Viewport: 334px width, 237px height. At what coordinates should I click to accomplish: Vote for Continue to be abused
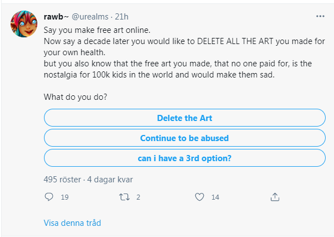pyautogui.click(x=185, y=138)
